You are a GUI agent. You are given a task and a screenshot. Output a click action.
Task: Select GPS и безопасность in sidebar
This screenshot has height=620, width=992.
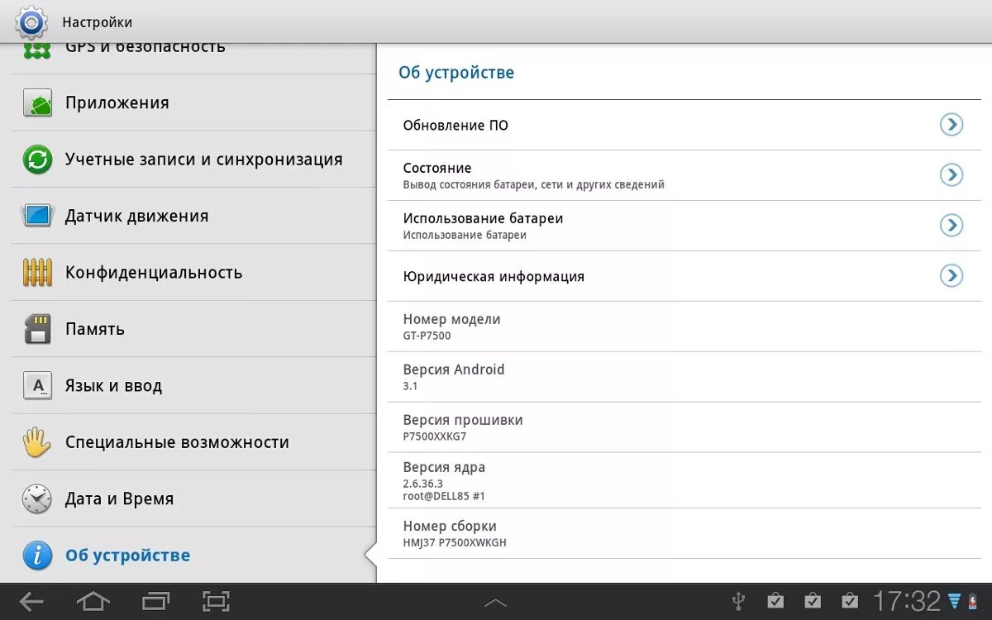(193, 58)
